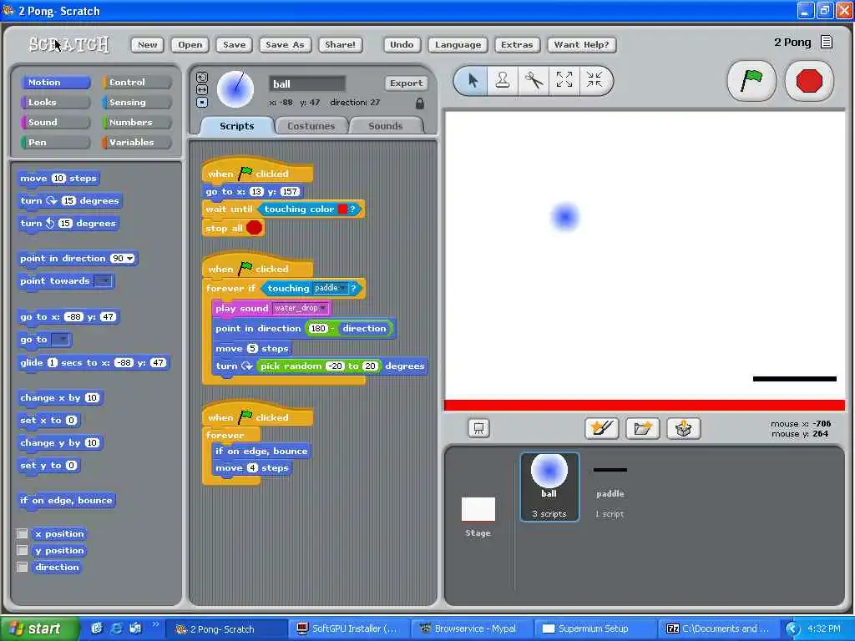Image resolution: width=855 pixels, height=641 pixels.
Task: Set rotation style to can rotate
Action: pyautogui.click(x=202, y=78)
